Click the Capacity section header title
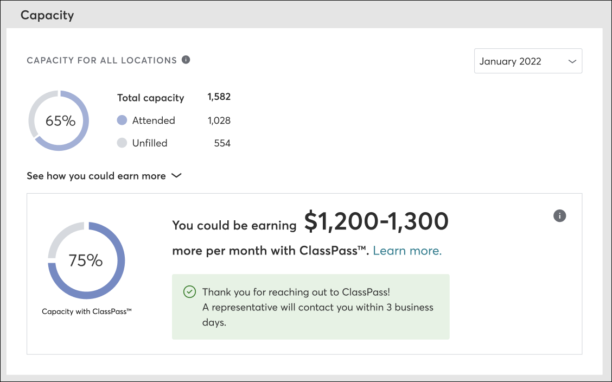 (47, 15)
